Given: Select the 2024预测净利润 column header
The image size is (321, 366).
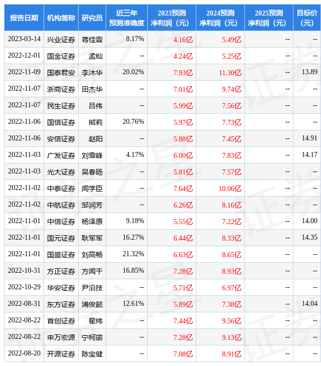Looking at the screenshot, I should pos(220,18).
